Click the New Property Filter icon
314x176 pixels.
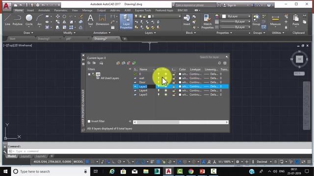(89, 63)
